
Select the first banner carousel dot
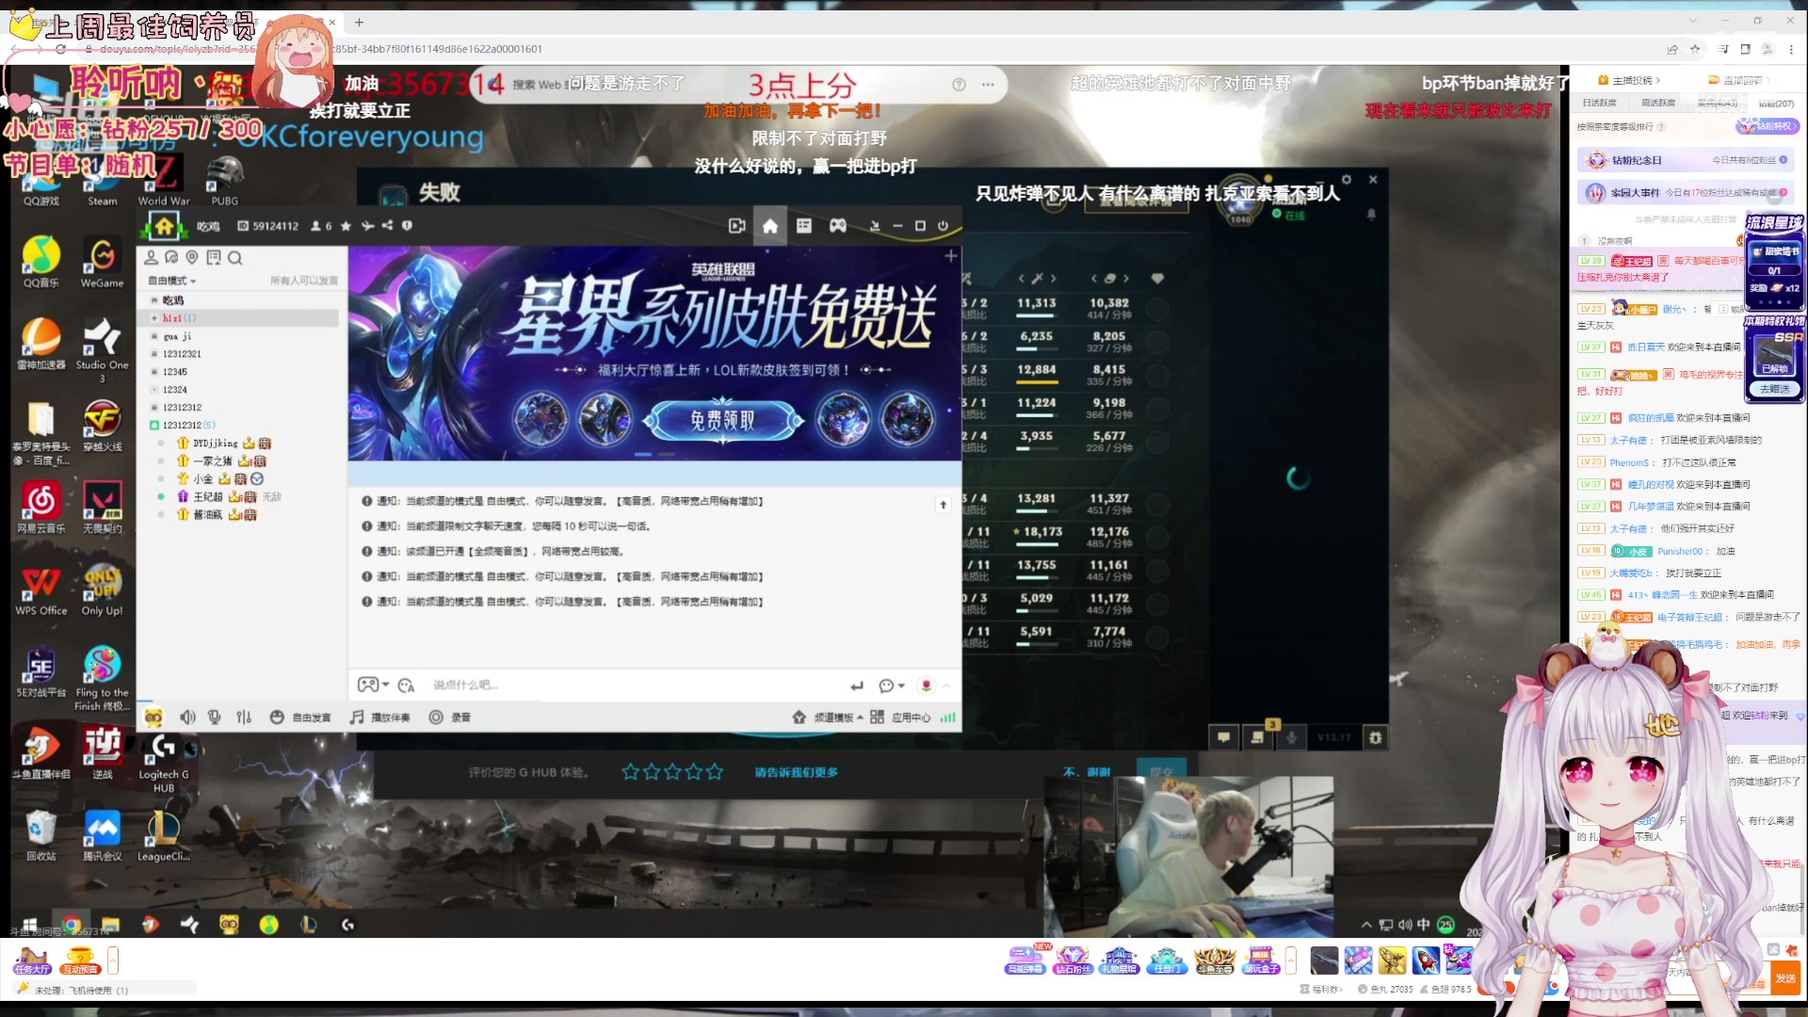pos(643,454)
